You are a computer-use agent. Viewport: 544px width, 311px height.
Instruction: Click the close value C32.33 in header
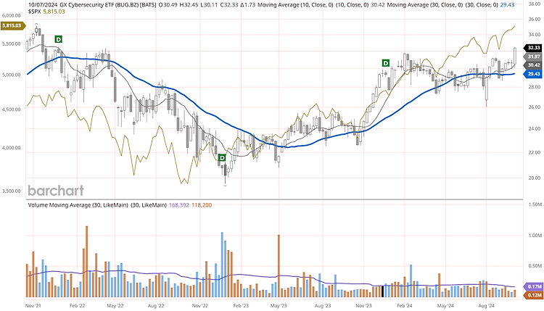pos(228,5)
